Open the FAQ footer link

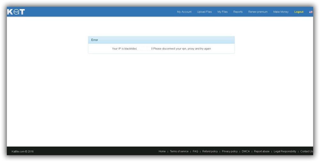[x=195, y=151]
